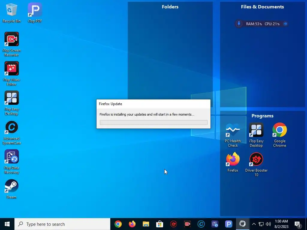
Task: Click the arrow next to CPU usage
Action: (285, 24)
